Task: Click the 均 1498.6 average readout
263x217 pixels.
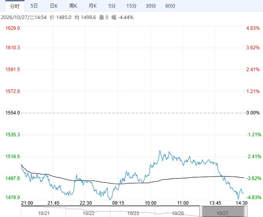Action: 85,17
